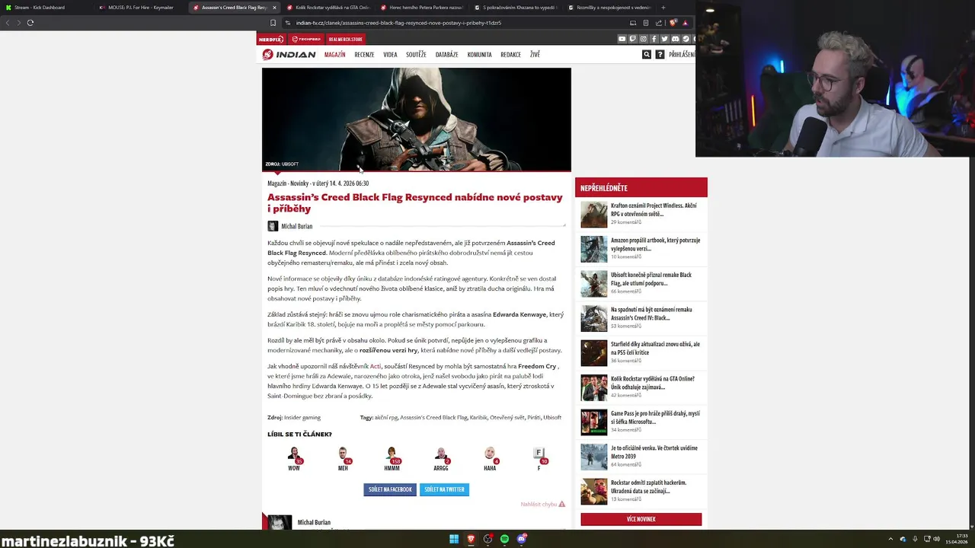Open the Brave Rewards triangle icon
The image size is (975, 548).
click(x=686, y=23)
